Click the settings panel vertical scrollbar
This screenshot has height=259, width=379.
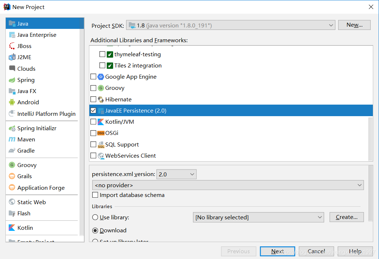pyautogui.click(x=371, y=193)
